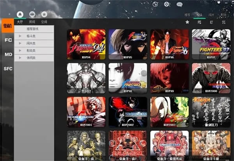Open the KOF2001 game thumbnail
234x161 pixels.
(86, 112)
